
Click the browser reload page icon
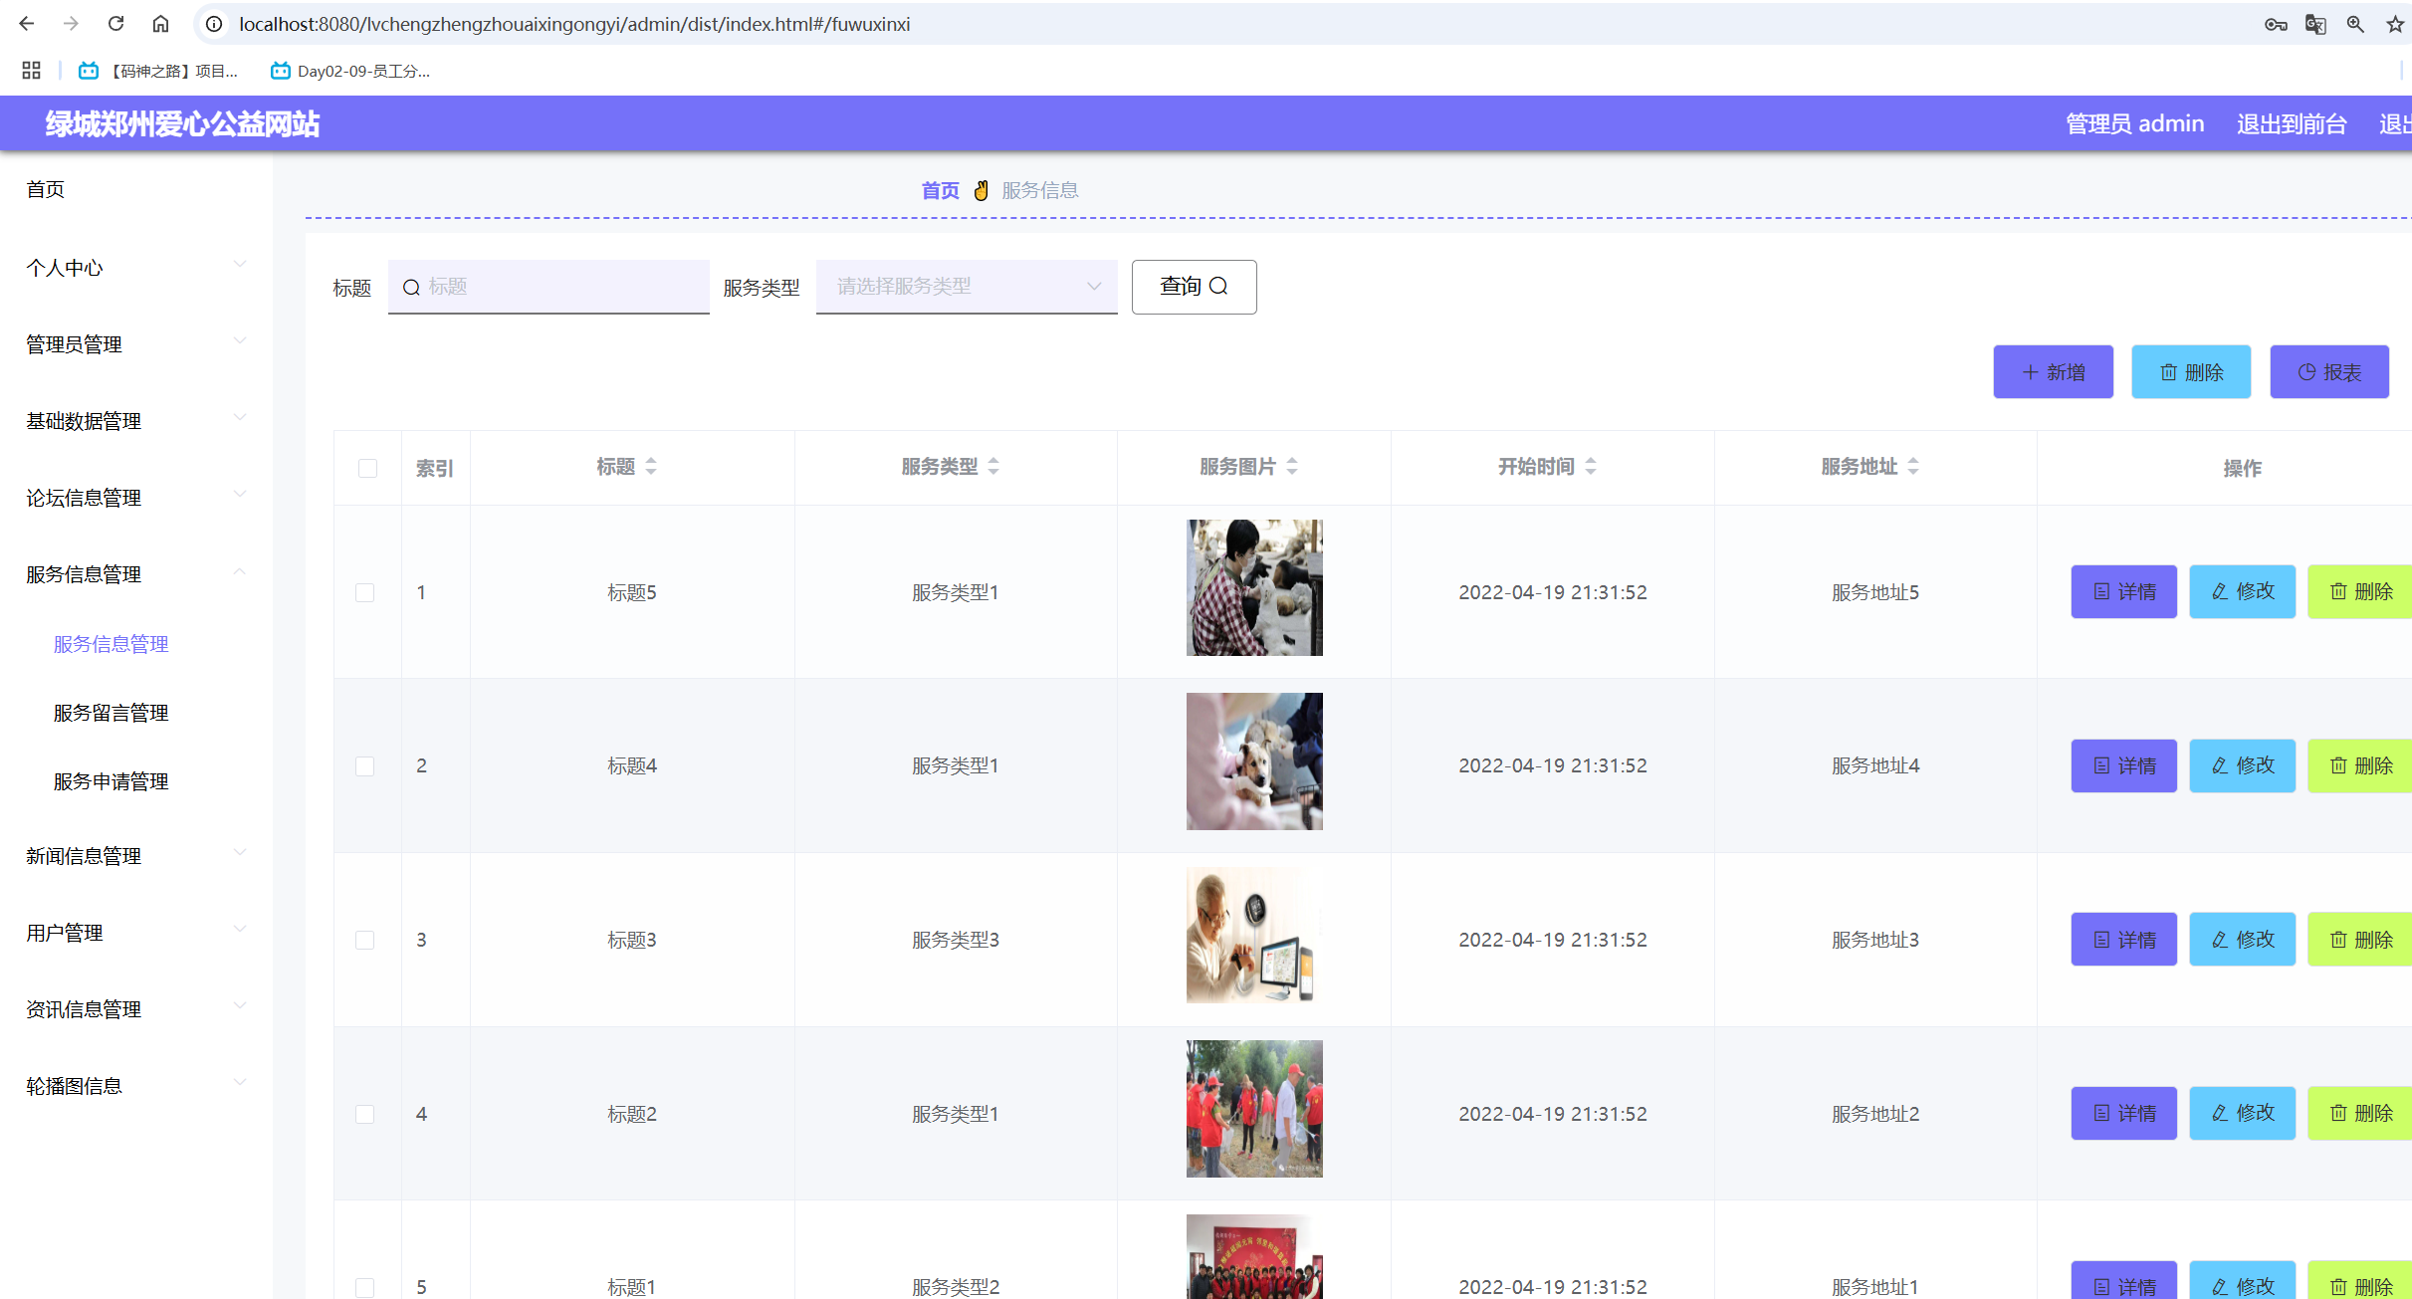pos(115,24)
